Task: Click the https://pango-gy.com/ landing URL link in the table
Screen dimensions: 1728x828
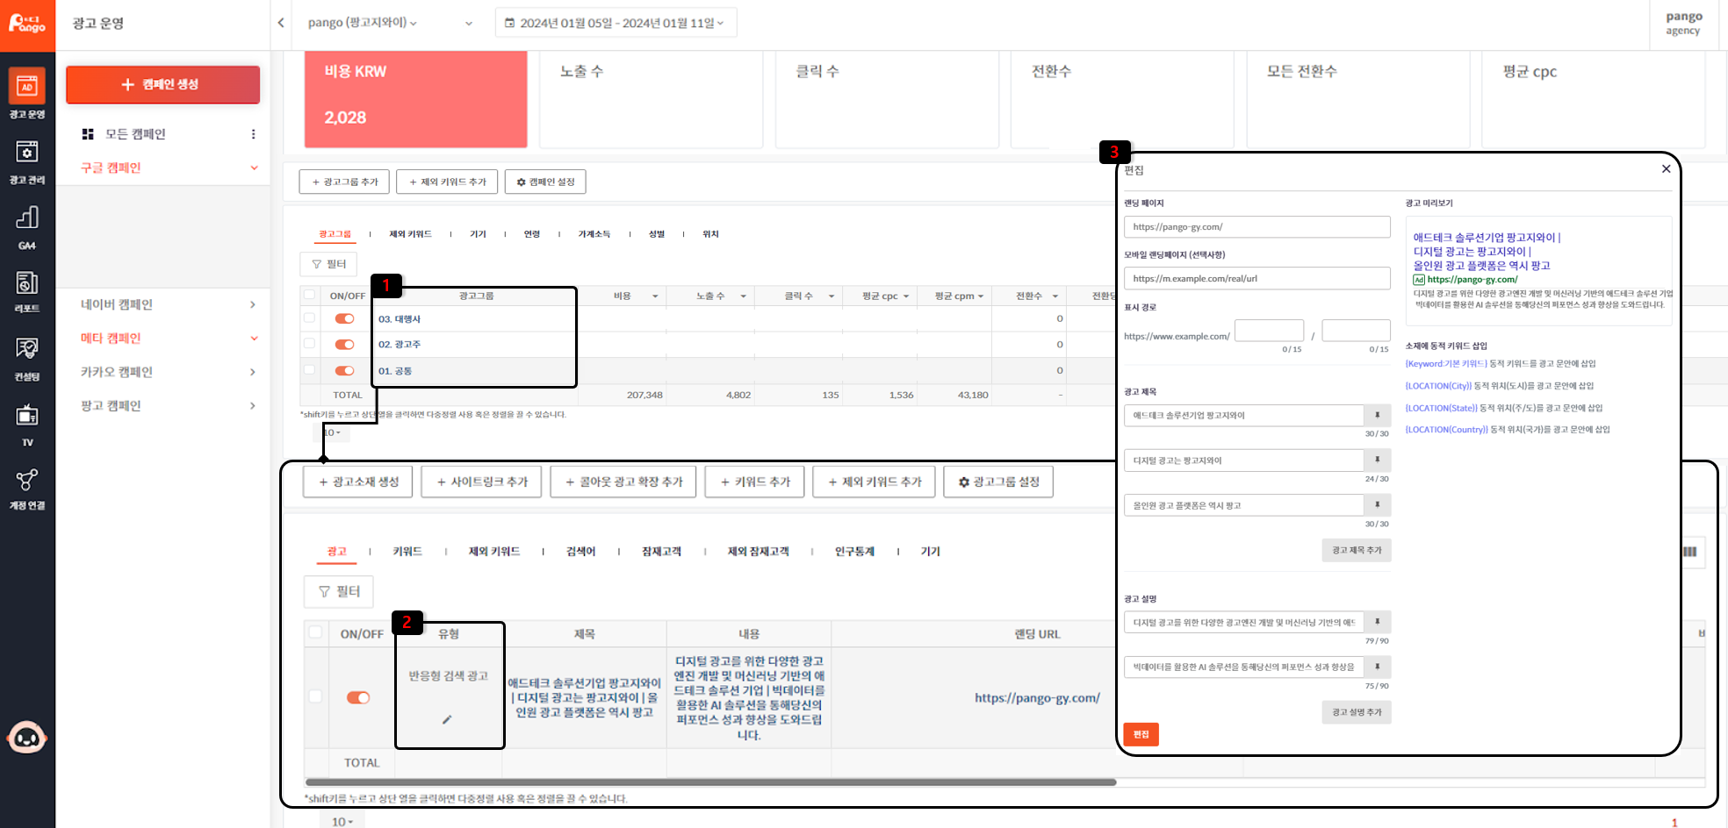Action: [1037, 698]
